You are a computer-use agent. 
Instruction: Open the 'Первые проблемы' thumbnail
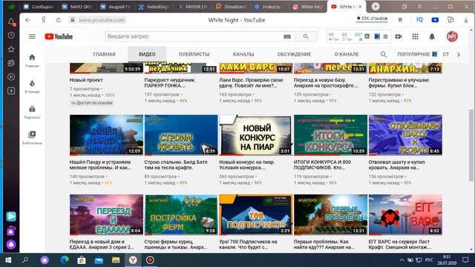pos(331,215)
